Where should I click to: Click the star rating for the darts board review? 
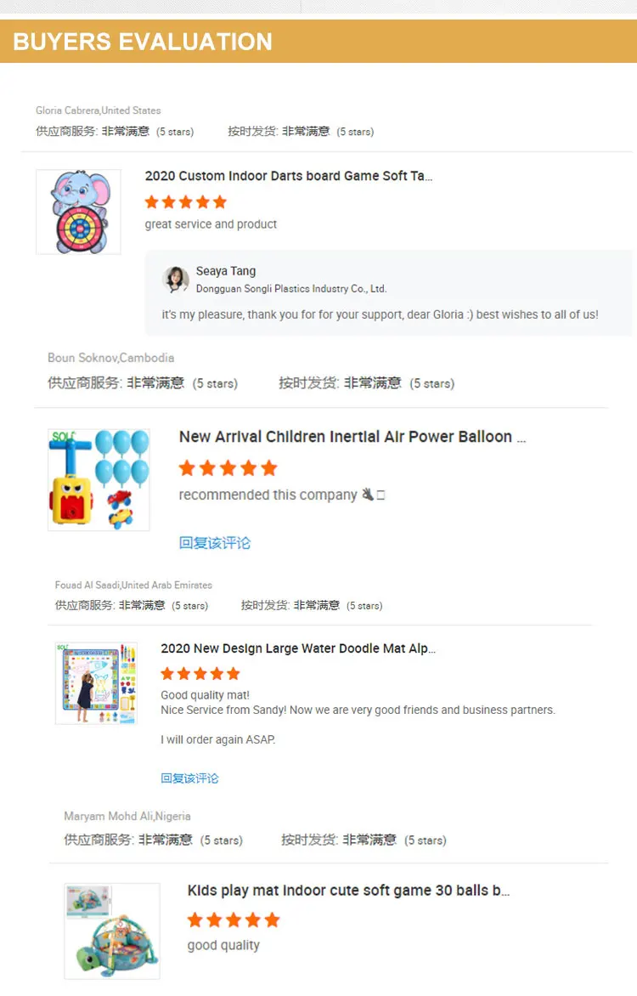click(185, 202)
